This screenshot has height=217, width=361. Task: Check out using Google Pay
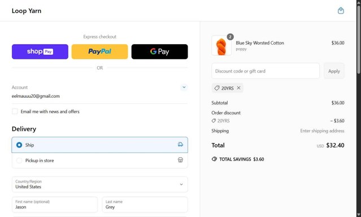point(159,51)
